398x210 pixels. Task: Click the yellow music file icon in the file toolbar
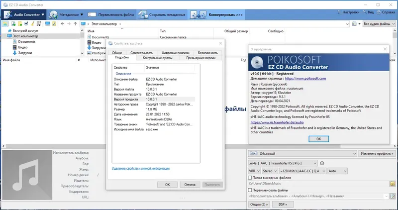click(x=54, y=24)
